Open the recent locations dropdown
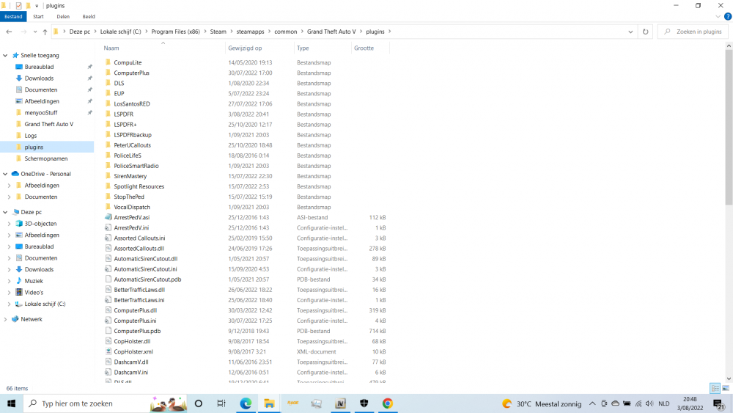This screenshot has height=413, width=733. tap(35, 32)
